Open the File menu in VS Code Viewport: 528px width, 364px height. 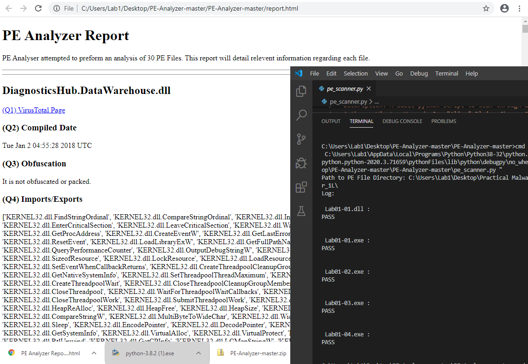(x=315, y=73)
